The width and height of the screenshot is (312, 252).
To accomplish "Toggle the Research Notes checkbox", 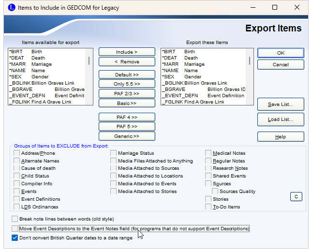I will click(x=208, y=168).
